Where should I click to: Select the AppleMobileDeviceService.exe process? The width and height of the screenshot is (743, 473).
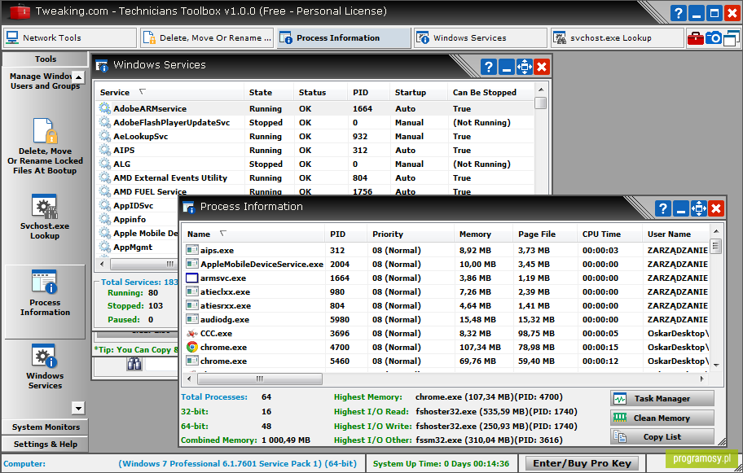[x=446, y=265]
